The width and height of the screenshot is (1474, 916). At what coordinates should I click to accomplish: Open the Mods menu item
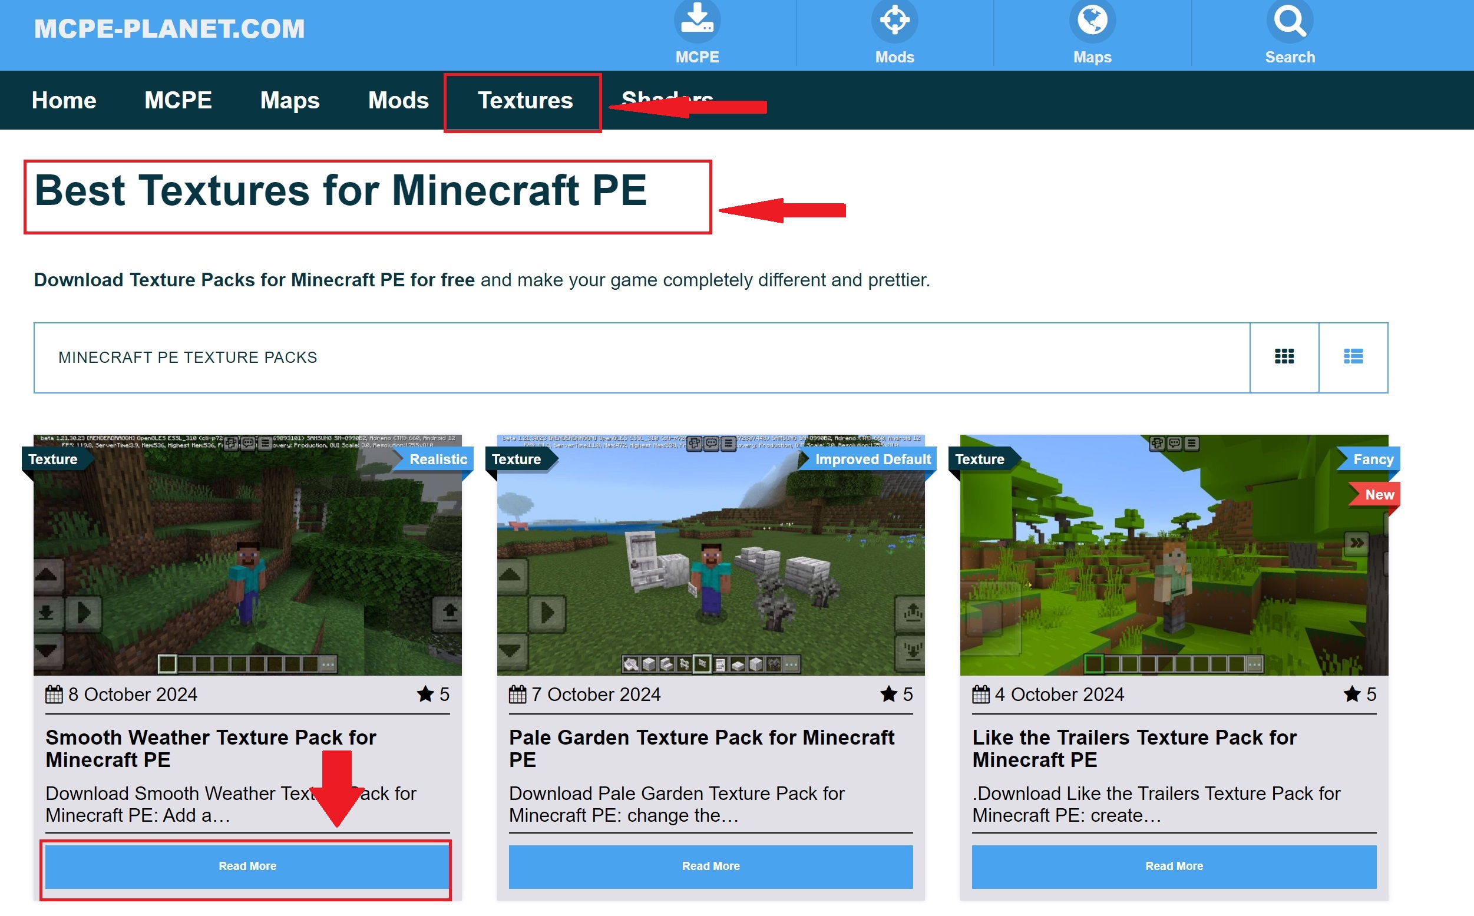click(x=398, y=100)
